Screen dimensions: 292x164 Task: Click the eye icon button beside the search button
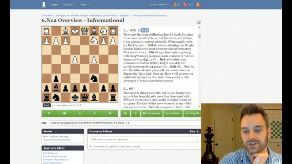[x=125, y=113]
